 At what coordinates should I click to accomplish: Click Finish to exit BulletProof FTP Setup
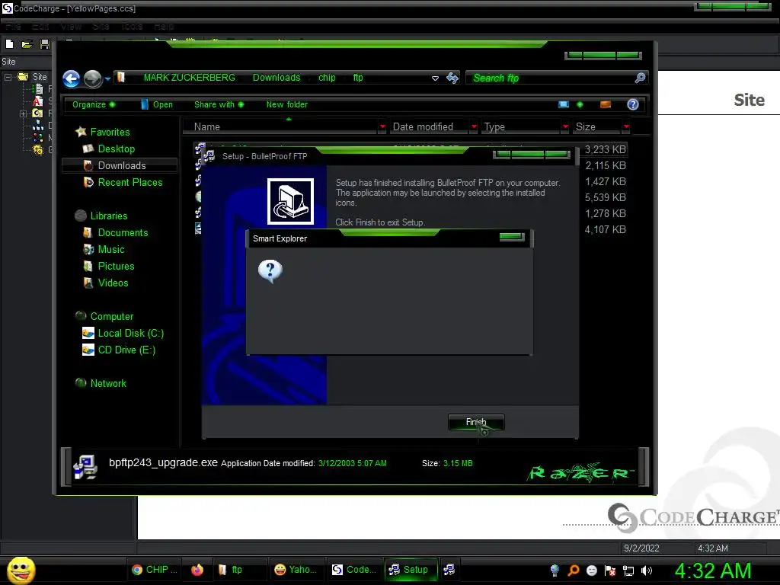pos(476,422)
